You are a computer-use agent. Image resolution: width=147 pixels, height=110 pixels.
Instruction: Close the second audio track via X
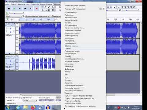coord(6,56)
